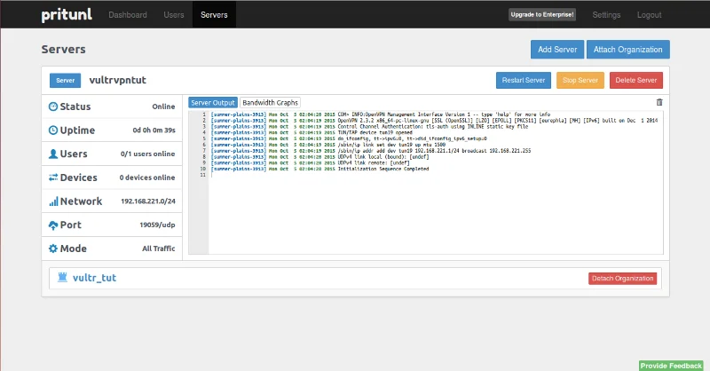The image size is (710, 371).
Task: Click Attach Organization button
Action: [x=628, y=50]
